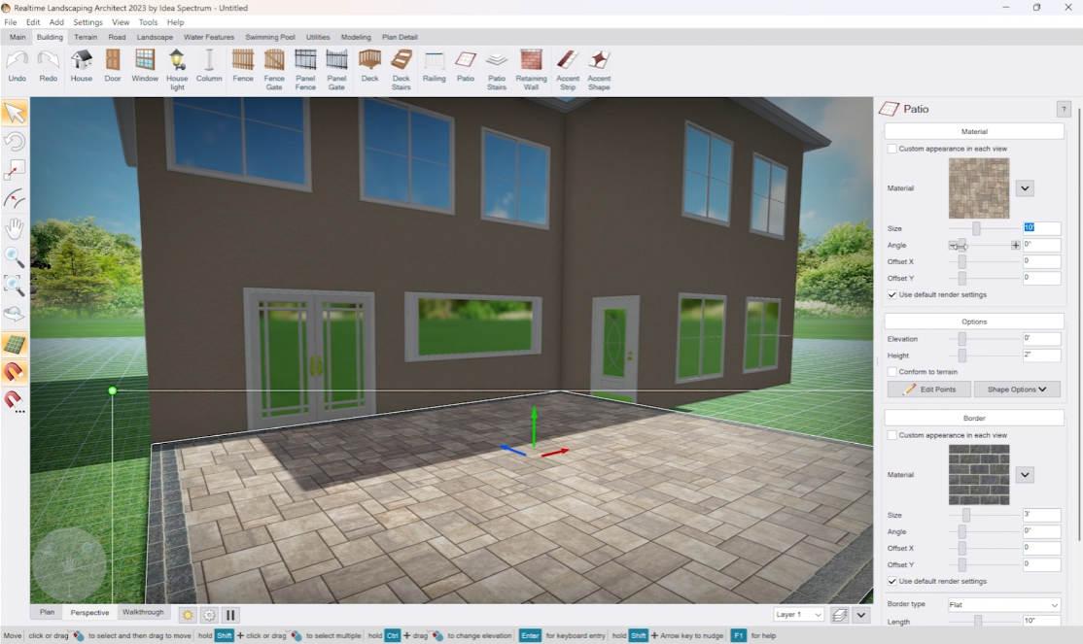Add a House light
Viewport: 1083px width, 644px height.
[x=177, y=70]
